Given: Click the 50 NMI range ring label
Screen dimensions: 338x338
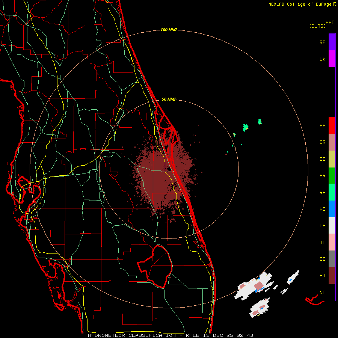Looking at the screenshot, I should [x=169, y=99].
